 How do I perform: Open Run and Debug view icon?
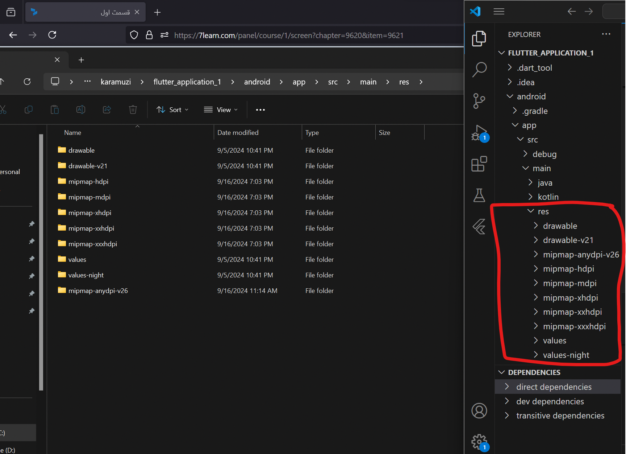pos(480,133)
